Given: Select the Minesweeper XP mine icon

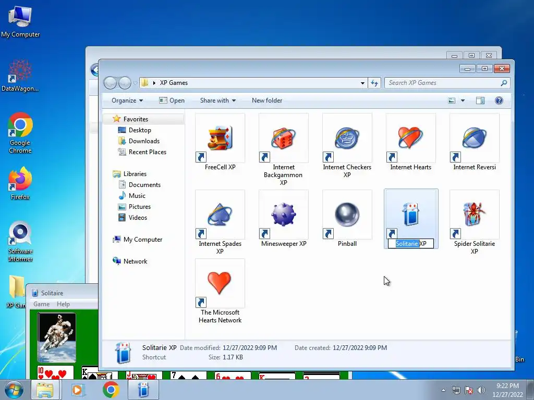Looking at the screenshot, I should click(x=283, y=214).
